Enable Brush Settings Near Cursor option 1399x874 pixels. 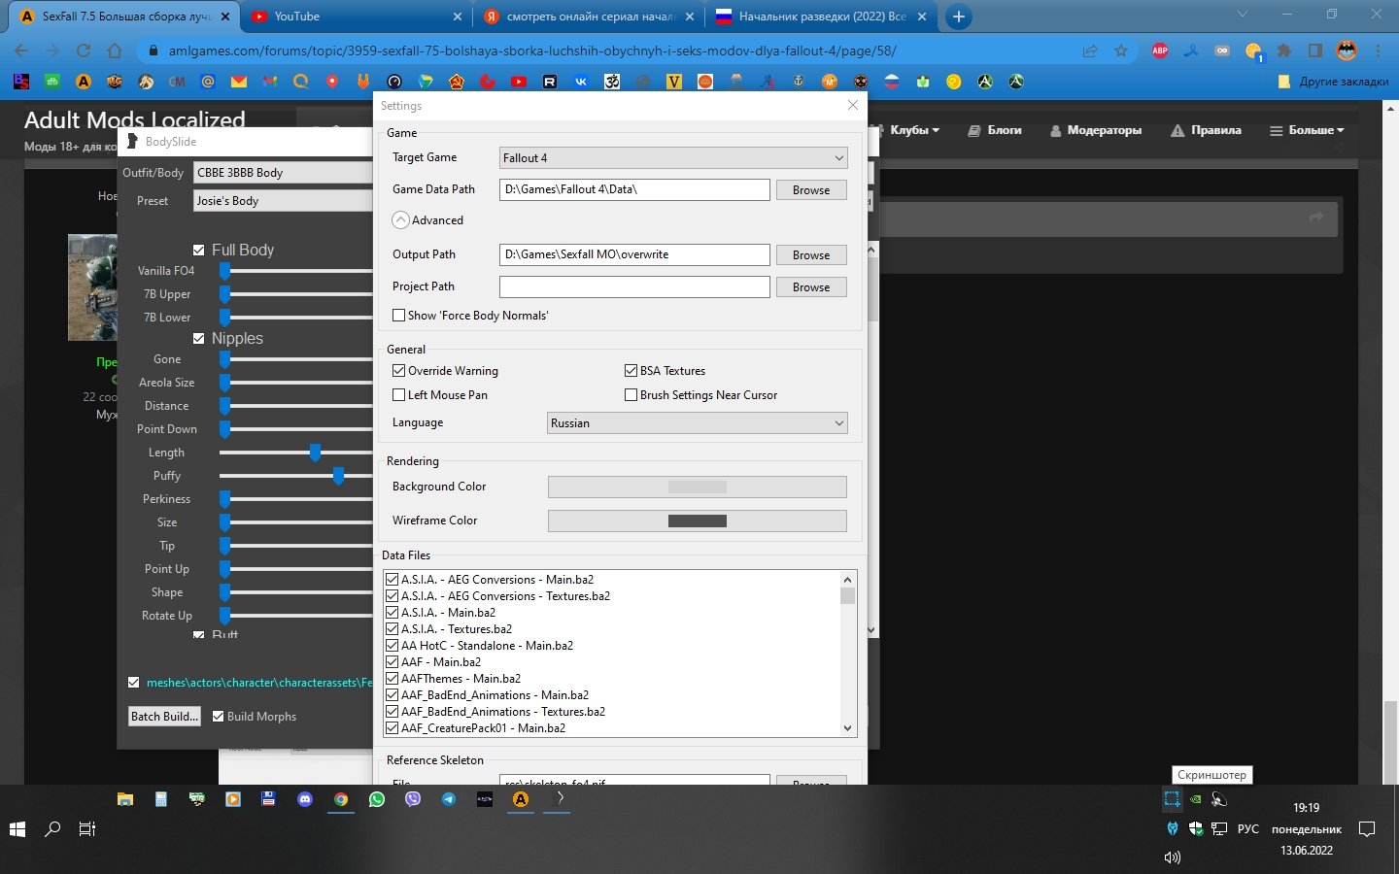[631, 395]
